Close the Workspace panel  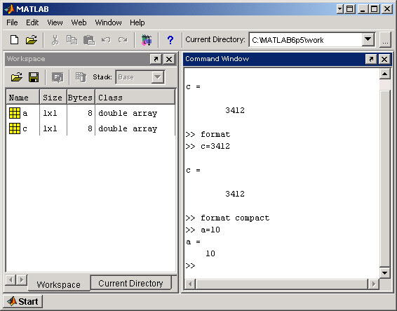[169, 59]
